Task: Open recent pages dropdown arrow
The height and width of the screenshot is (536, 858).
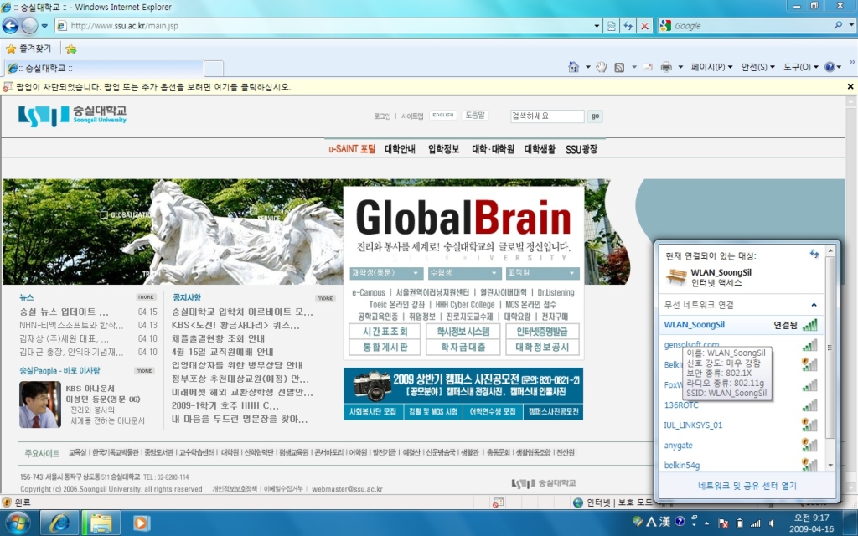Action: tap(44, 26)
